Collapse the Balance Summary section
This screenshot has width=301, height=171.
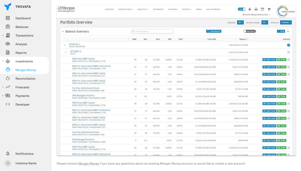tap(63, 32)
